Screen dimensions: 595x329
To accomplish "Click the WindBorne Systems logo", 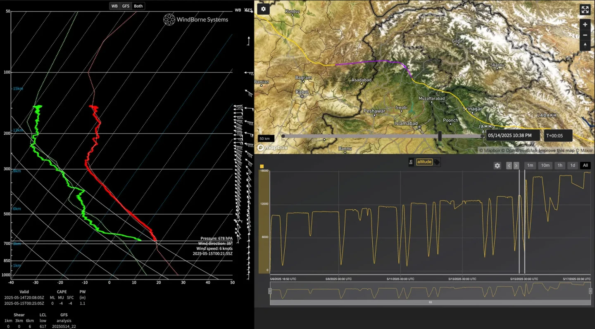I will coord(195,19).
